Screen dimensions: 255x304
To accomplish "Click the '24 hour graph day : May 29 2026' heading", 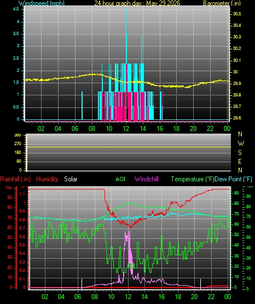I will [x=137, y=3].
